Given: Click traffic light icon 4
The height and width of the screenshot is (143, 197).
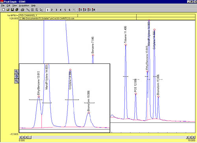Looking at the screenshot, I should tap(93, 10).
